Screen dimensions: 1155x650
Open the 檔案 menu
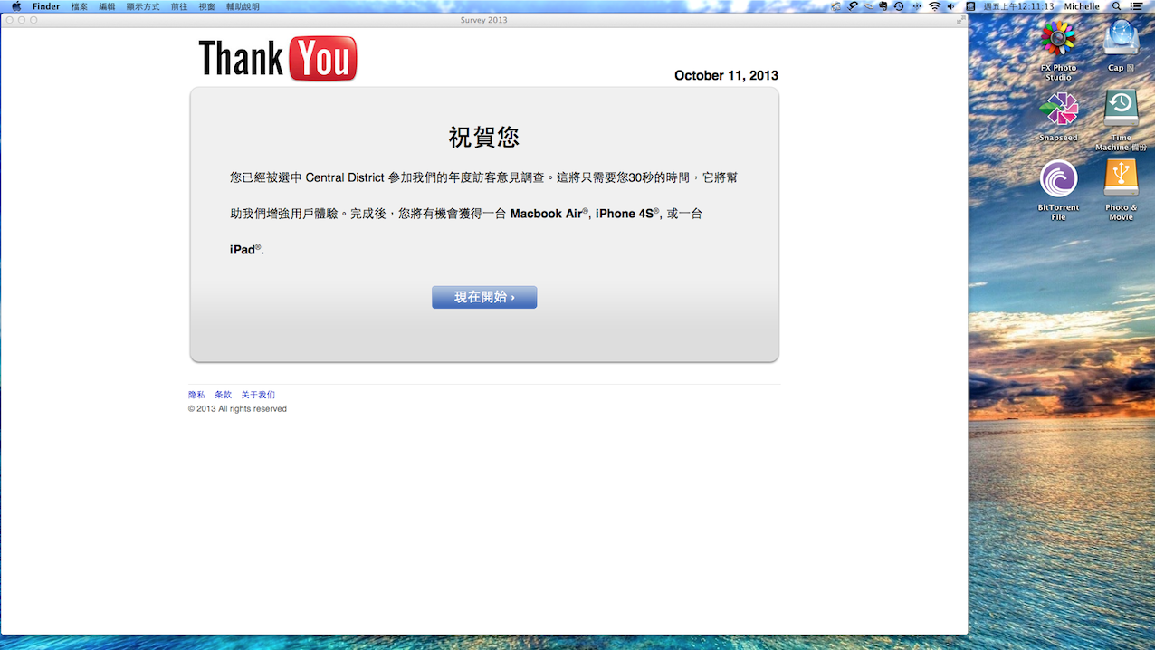(80, 6)
